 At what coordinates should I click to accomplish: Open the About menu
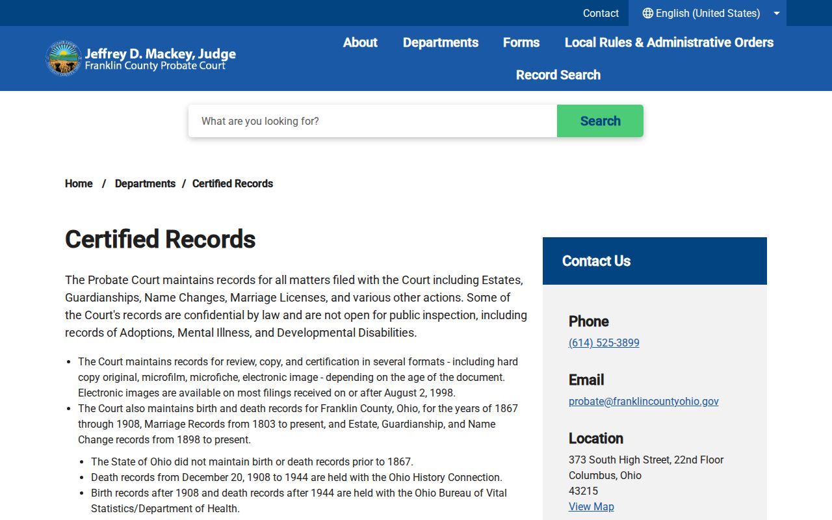tap(360, 42)
